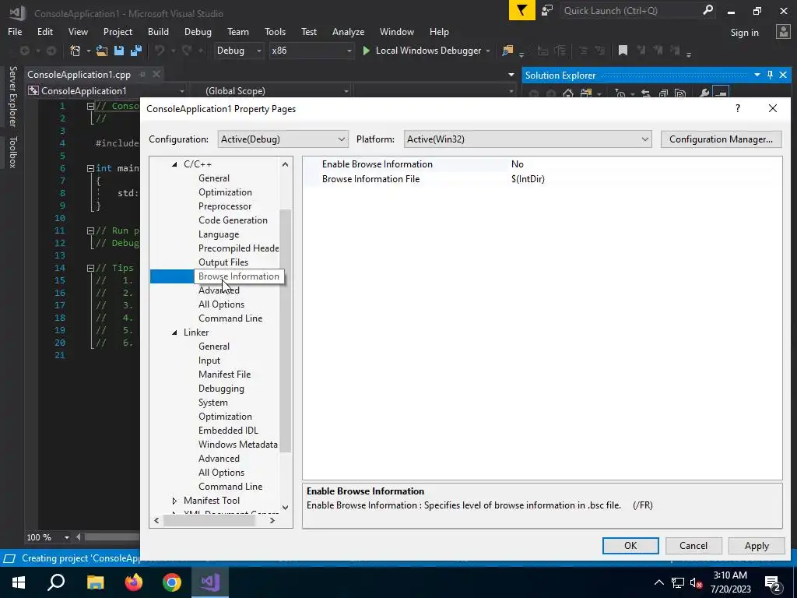The width and height of the screenshot is (797, 598).
Task: Select Linker System in the tree
Action: pos(213,403)
